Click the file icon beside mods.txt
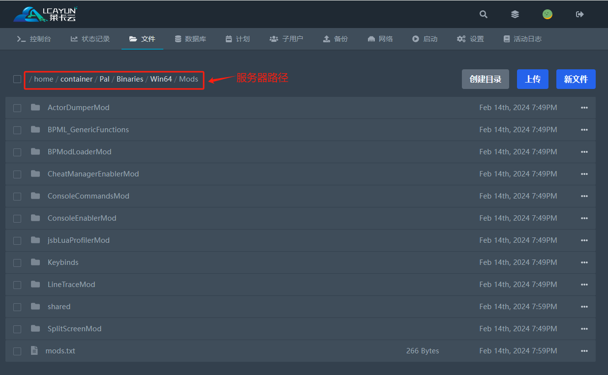 (34, 350)
